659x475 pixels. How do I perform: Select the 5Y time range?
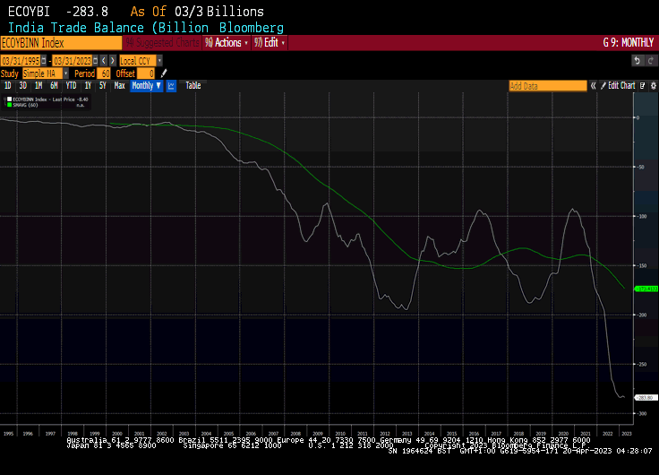102,86
